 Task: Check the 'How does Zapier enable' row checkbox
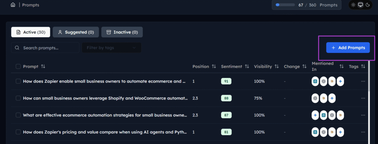click(x=18, y=81)
